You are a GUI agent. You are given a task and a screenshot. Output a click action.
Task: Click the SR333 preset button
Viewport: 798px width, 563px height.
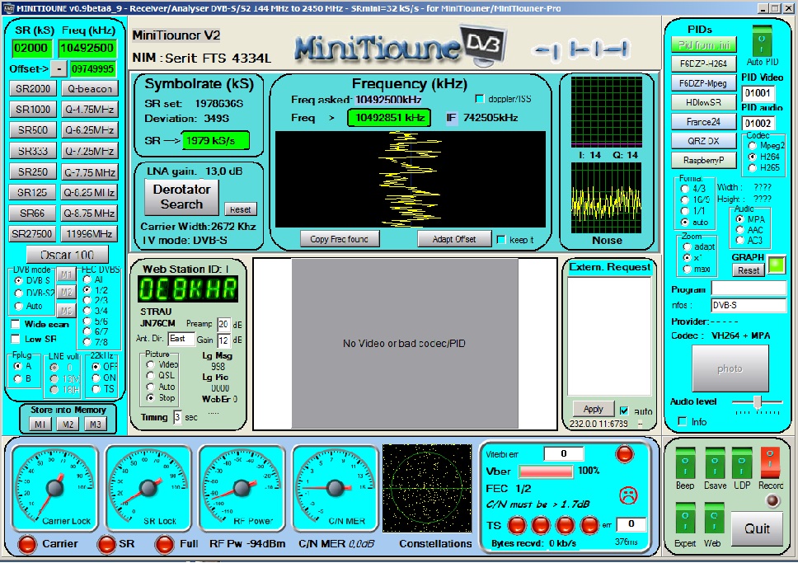tap(33, 151)
